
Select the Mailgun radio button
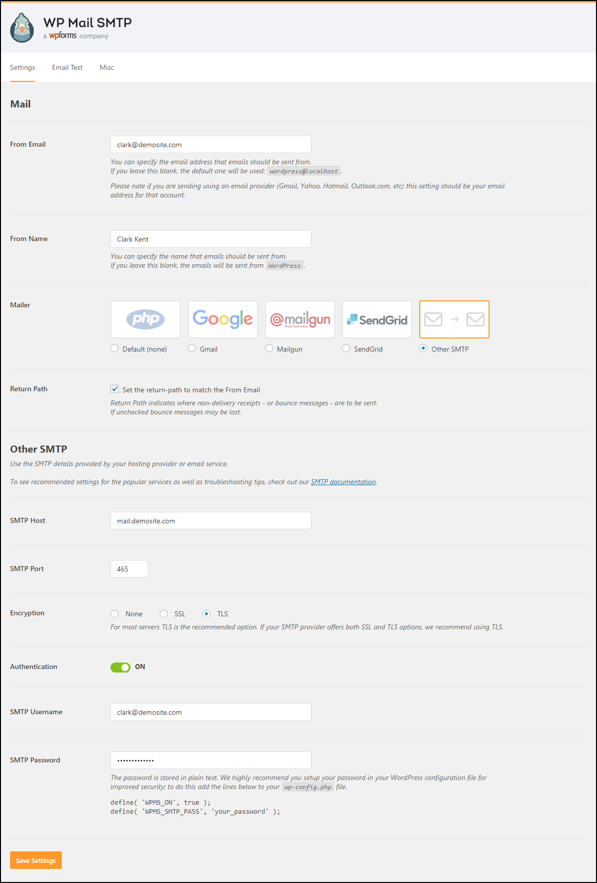pos(269,349)
